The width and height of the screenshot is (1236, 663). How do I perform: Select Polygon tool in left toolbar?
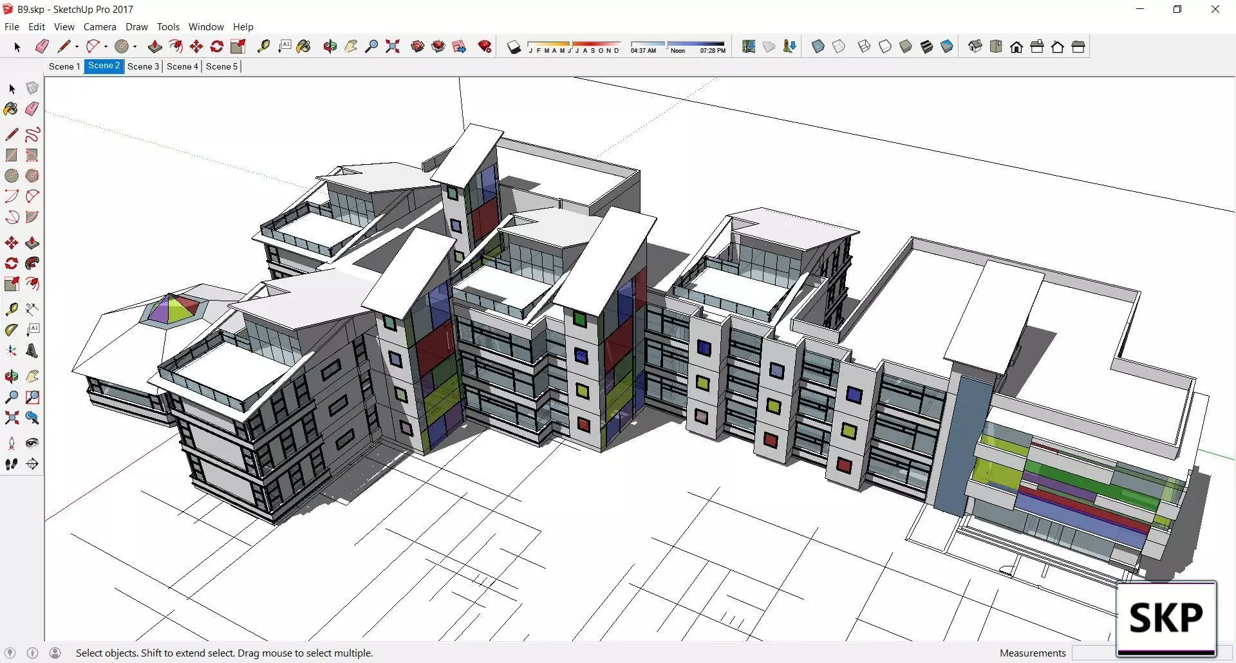click(32, 175)
